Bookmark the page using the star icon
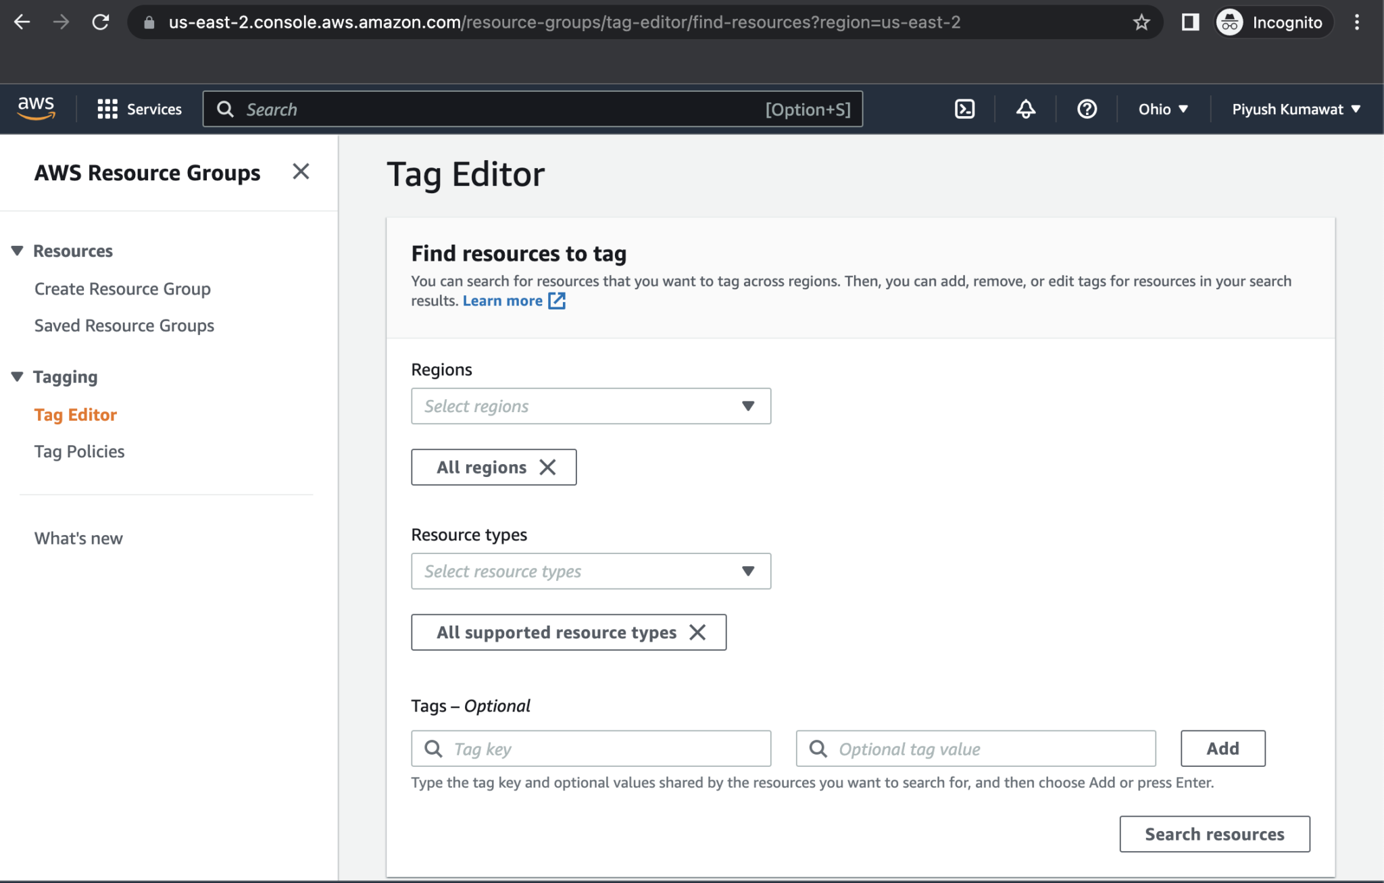The image size is (1384, 883). pos(1142,22)
